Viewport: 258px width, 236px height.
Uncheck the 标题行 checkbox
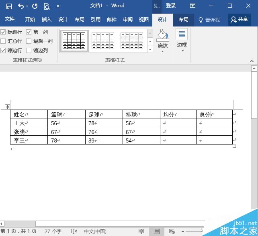(3, 32)
